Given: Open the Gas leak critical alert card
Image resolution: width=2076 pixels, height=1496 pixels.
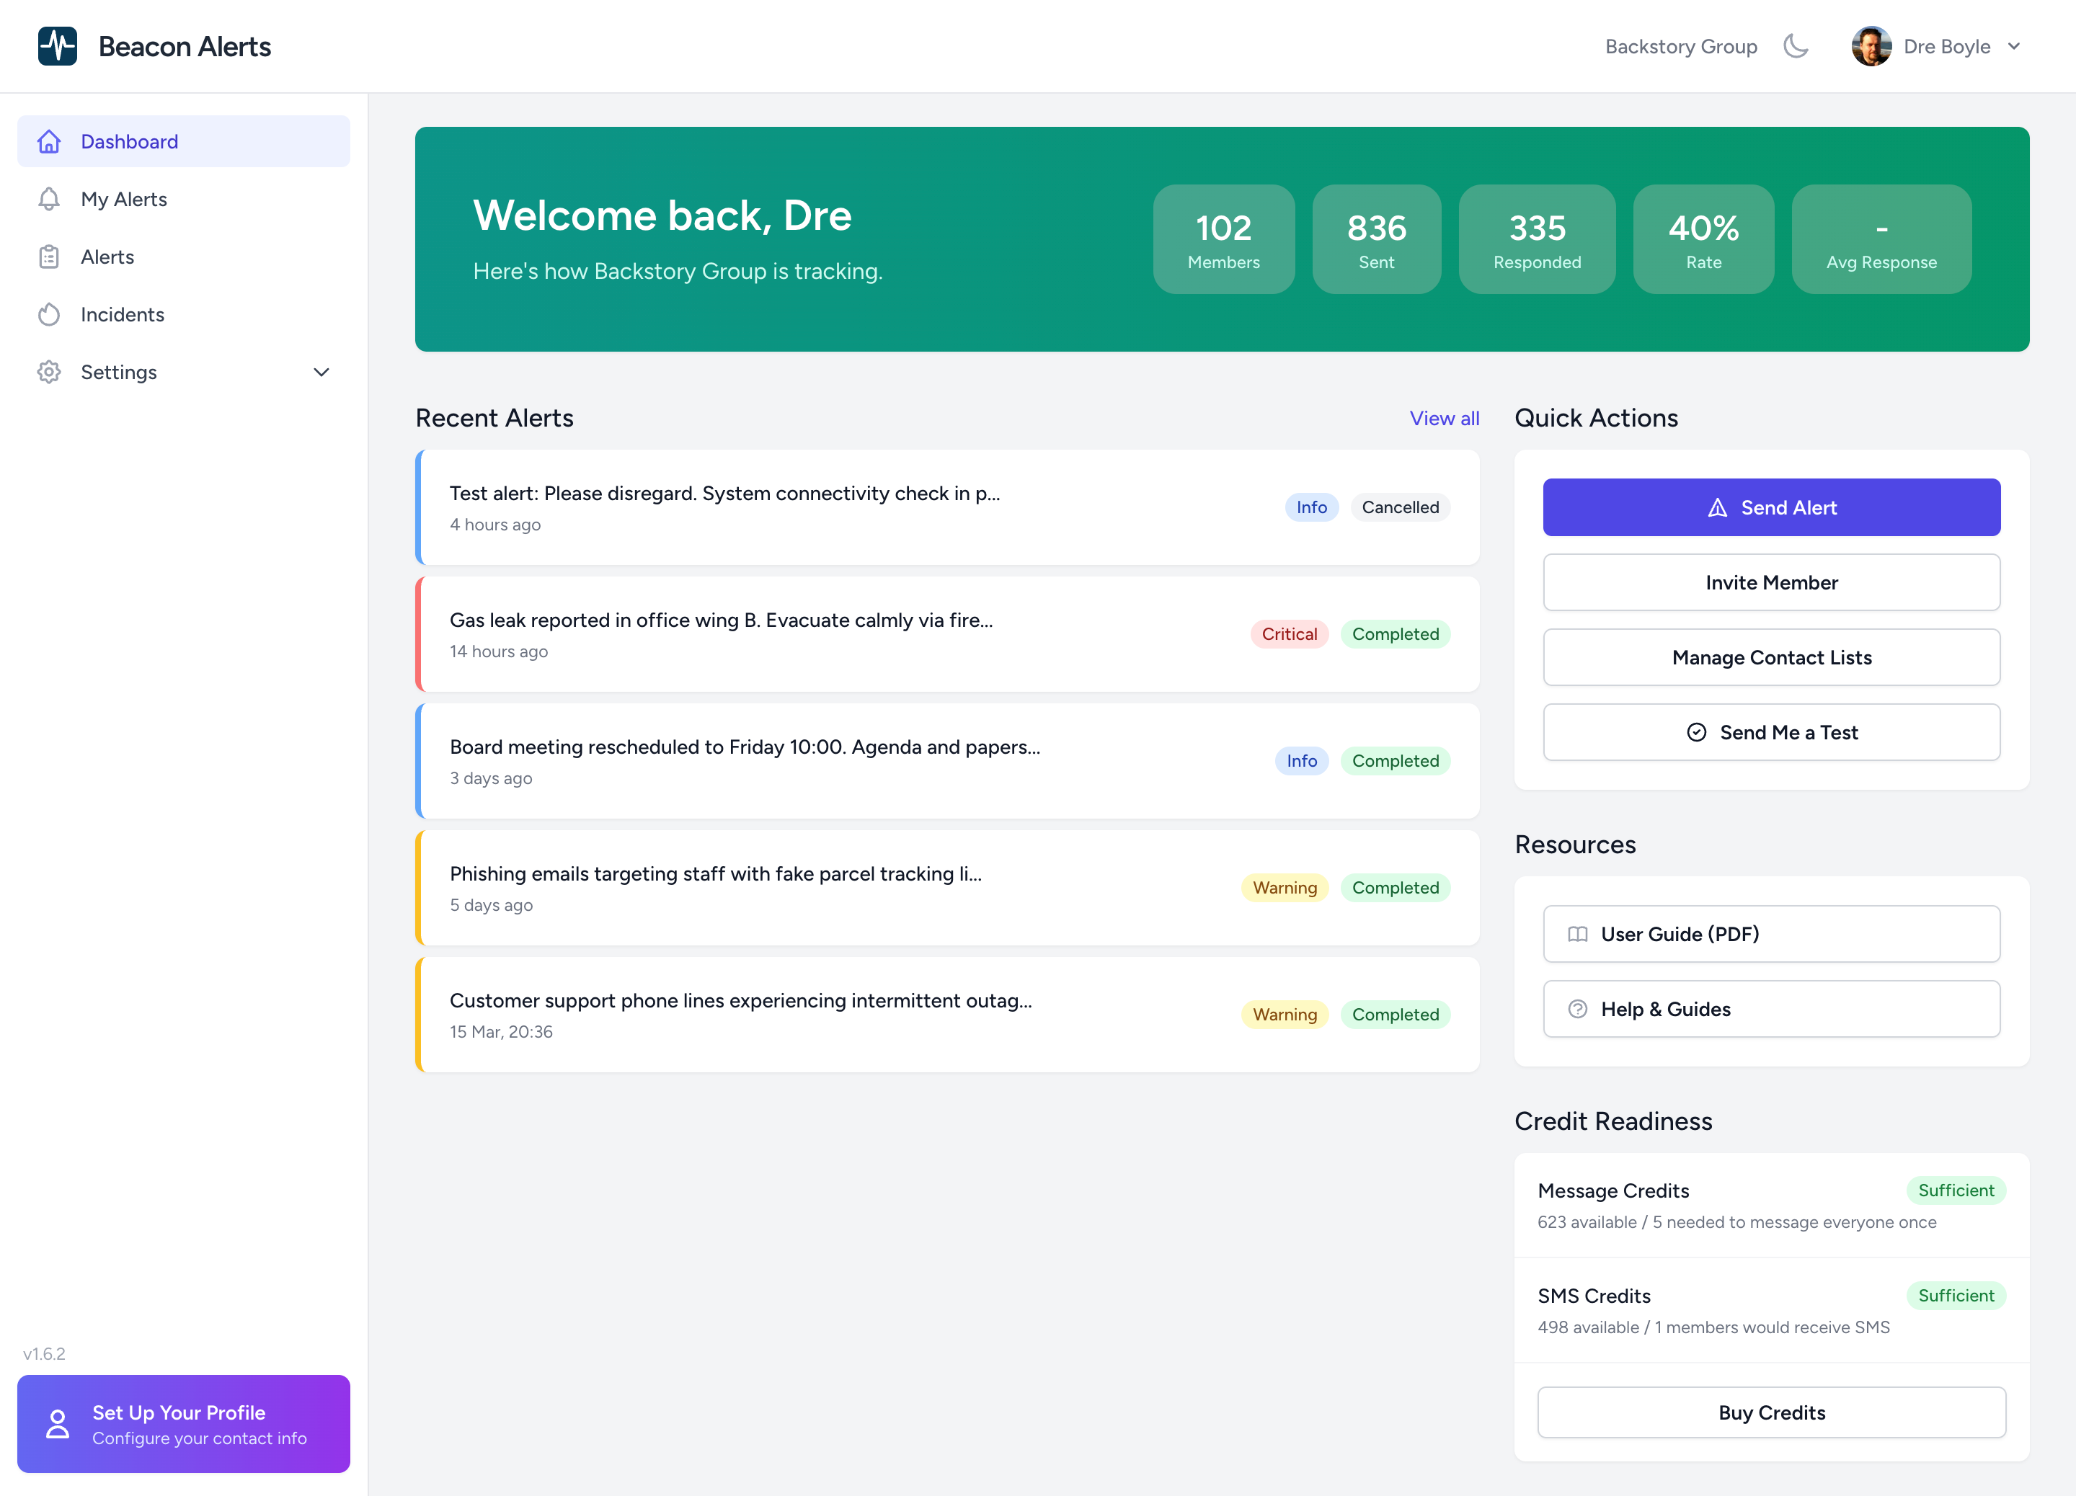Looking at the screenshot, I should pyautogui.click(x=824, y=634).
